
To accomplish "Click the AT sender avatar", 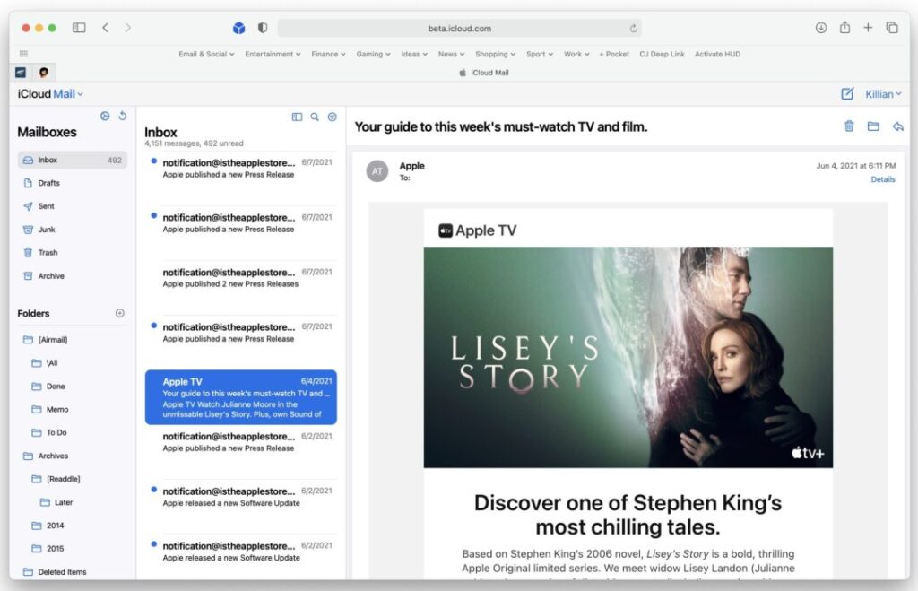I will click(x=377, y=171).
